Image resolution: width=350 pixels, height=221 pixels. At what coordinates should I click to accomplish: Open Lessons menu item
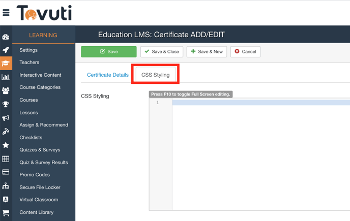click(x=28, y=113)
